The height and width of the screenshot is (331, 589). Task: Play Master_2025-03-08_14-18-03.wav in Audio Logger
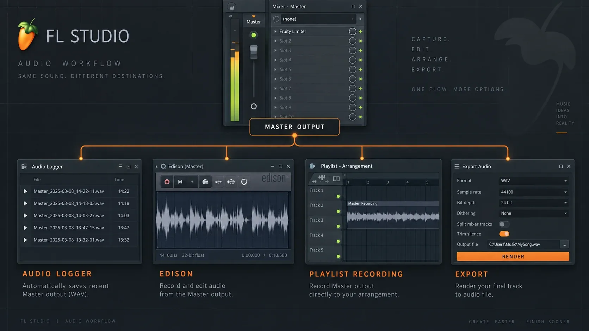(x=25, y=203)
